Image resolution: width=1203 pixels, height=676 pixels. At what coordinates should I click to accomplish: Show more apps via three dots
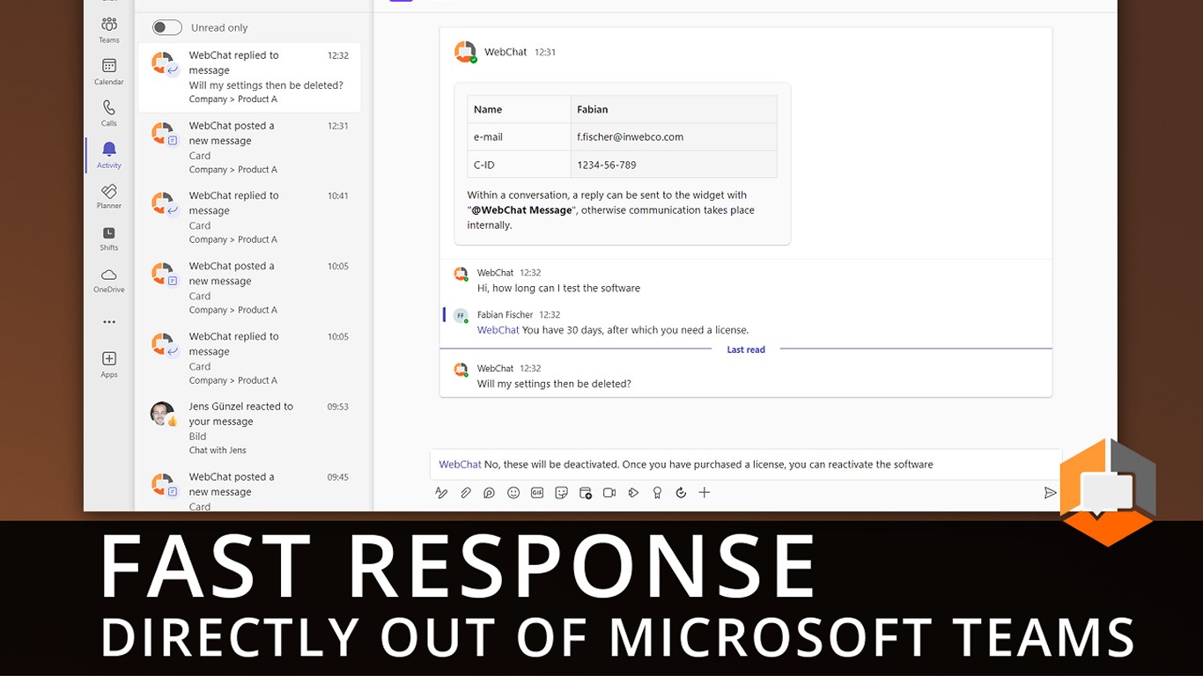click(x=109, y=322)
